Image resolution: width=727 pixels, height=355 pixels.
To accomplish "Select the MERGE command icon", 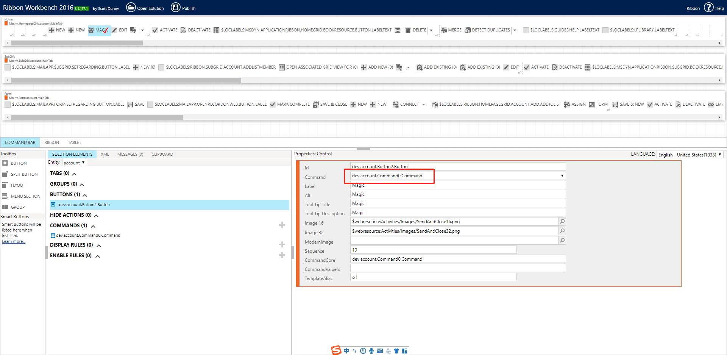I will (x=443, y=30).
